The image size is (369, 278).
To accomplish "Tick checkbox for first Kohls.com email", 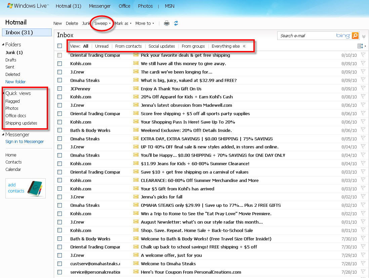I will pyautogui.click(x=60, y=63).
